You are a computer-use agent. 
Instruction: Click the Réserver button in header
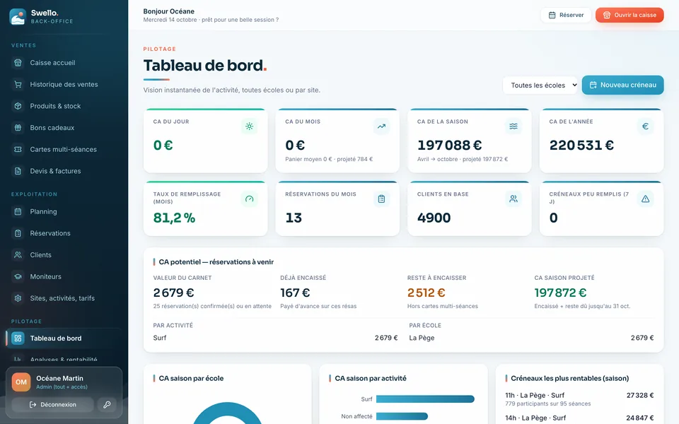pyautogui.click(x=566, y=15)
